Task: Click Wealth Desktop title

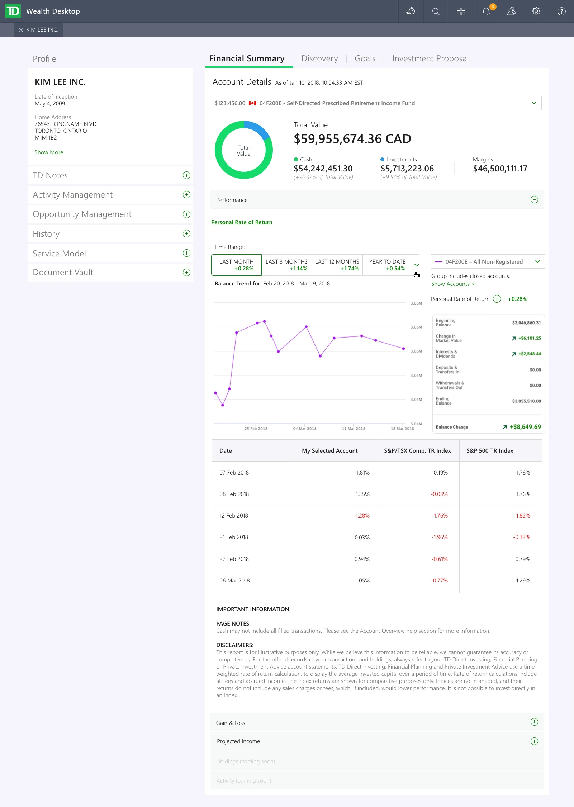Action: pyautogui.click(x=53, y=11)
